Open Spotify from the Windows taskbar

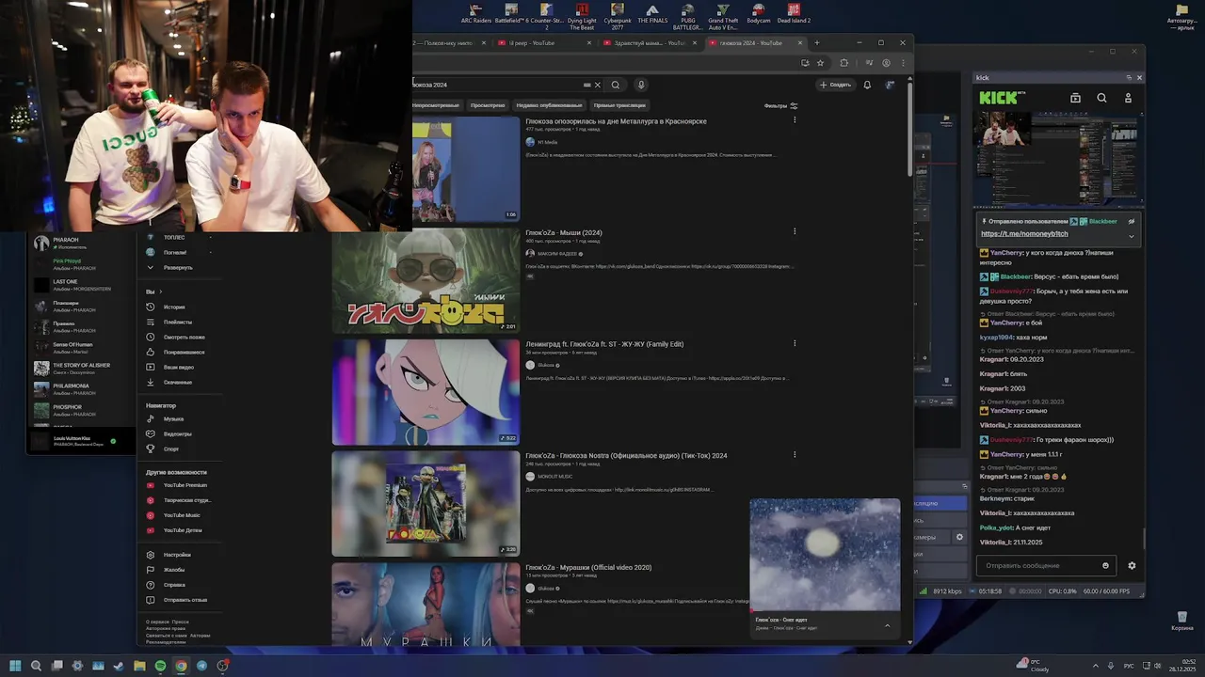[160, 666]
